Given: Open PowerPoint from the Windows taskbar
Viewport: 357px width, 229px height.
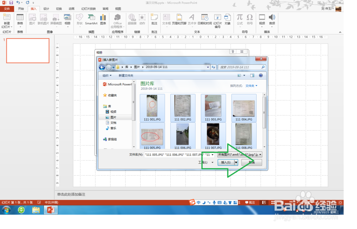Looking at the screenshot, I should pos(50,210).
